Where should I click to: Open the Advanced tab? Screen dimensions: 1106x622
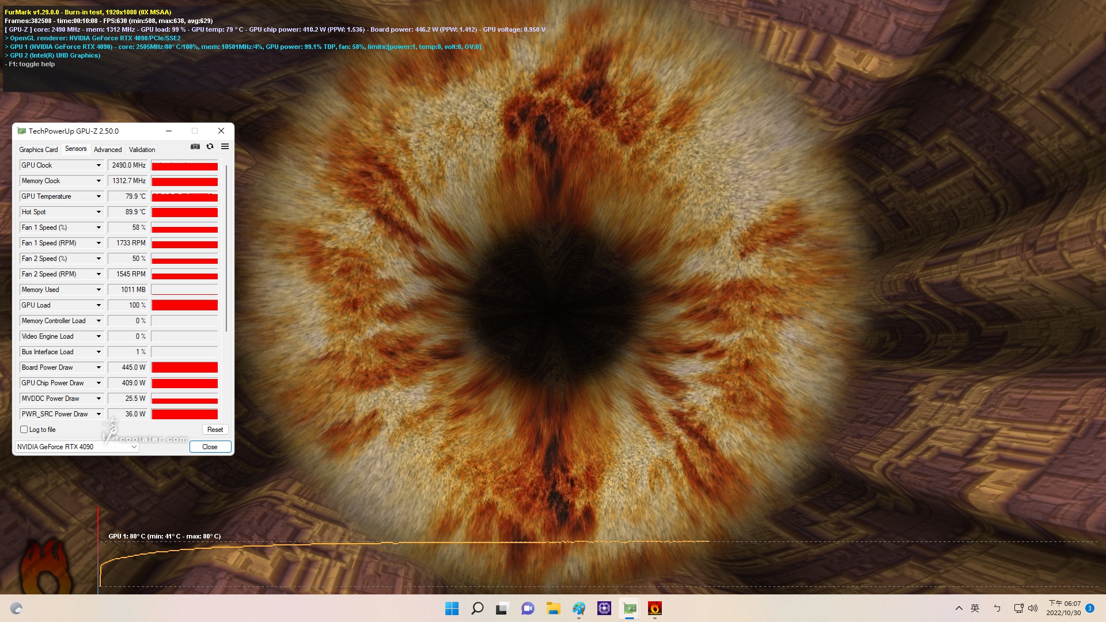pyautogui.click(x=108, y=149)
